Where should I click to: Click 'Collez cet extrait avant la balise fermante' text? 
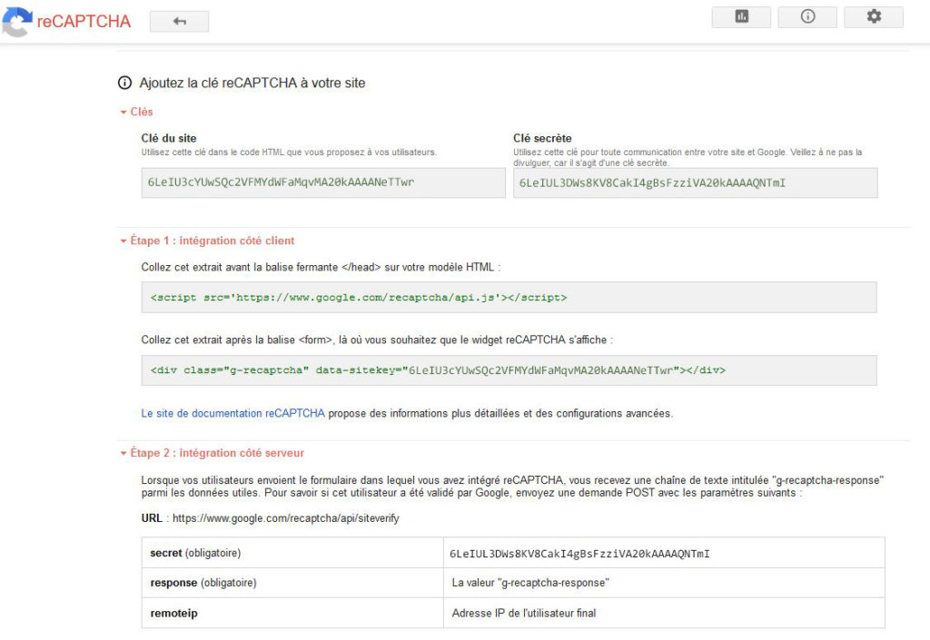coord(321,267)
